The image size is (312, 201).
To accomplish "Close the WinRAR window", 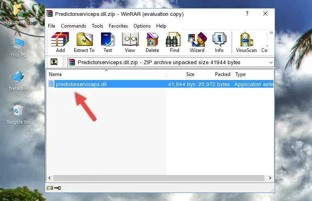I will tap(265, 13).
